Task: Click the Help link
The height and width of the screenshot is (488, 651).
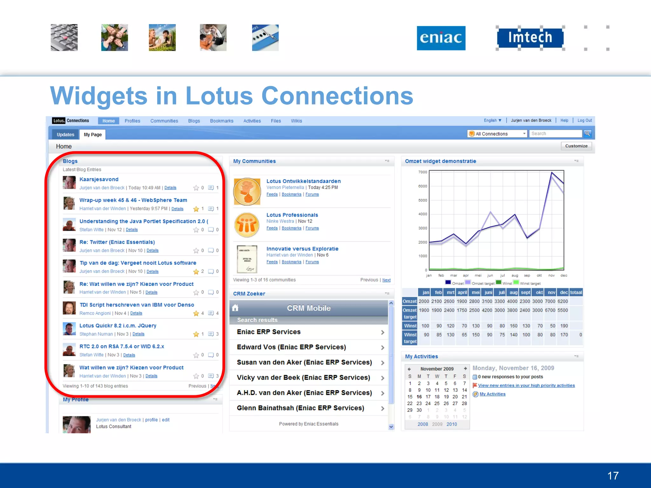Action: 564,120
